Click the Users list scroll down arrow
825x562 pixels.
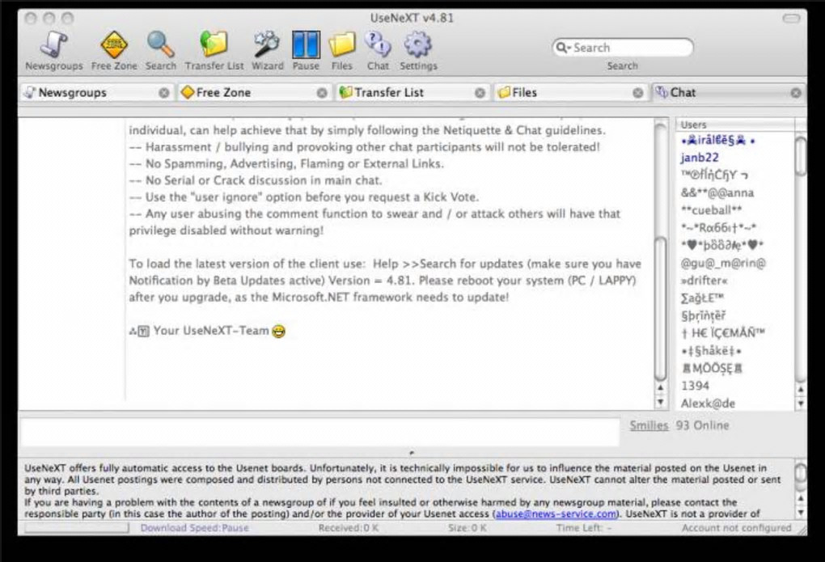pos(801,404)
